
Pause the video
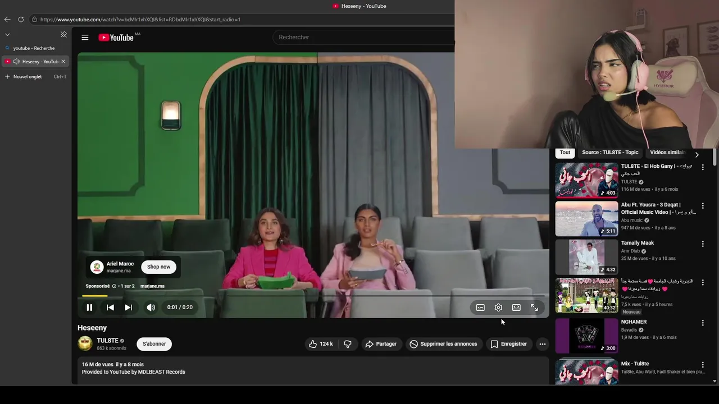(x=89, y=307)
